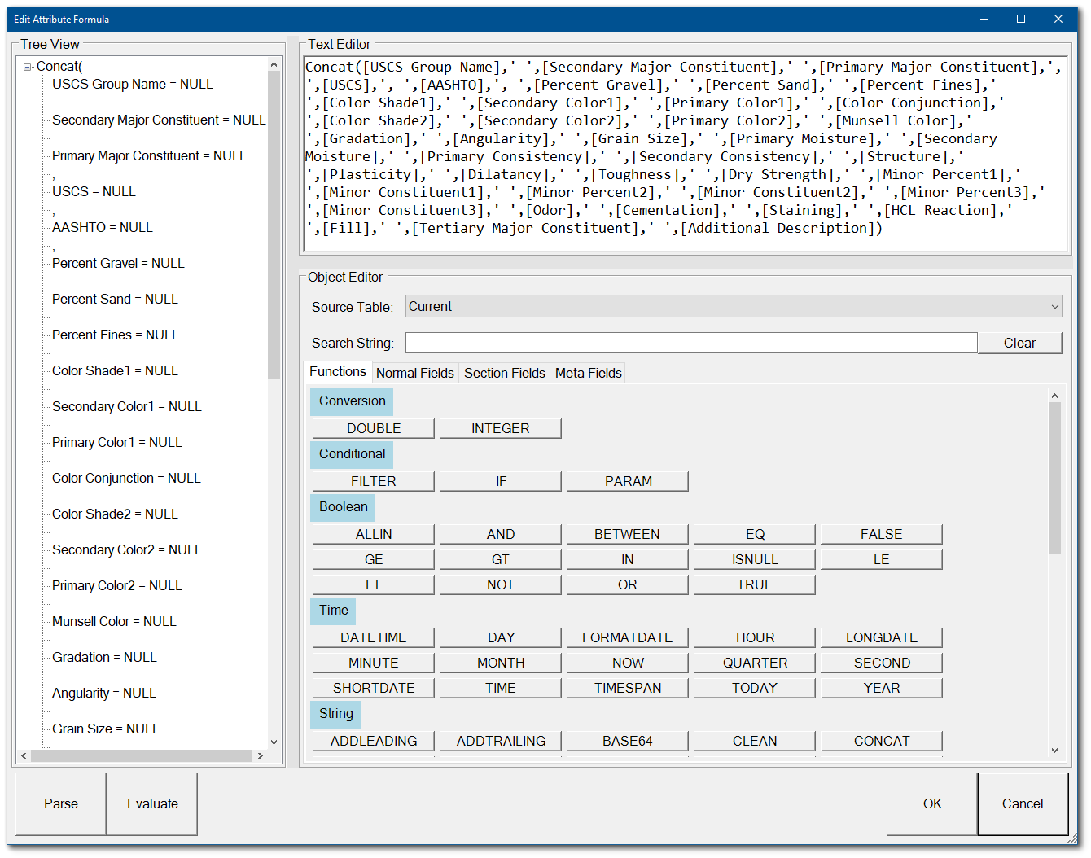Image resolution: width=1091 pixels, height=858 pixels.
Task: Insert the GE function
Action: tap(374, 559)
